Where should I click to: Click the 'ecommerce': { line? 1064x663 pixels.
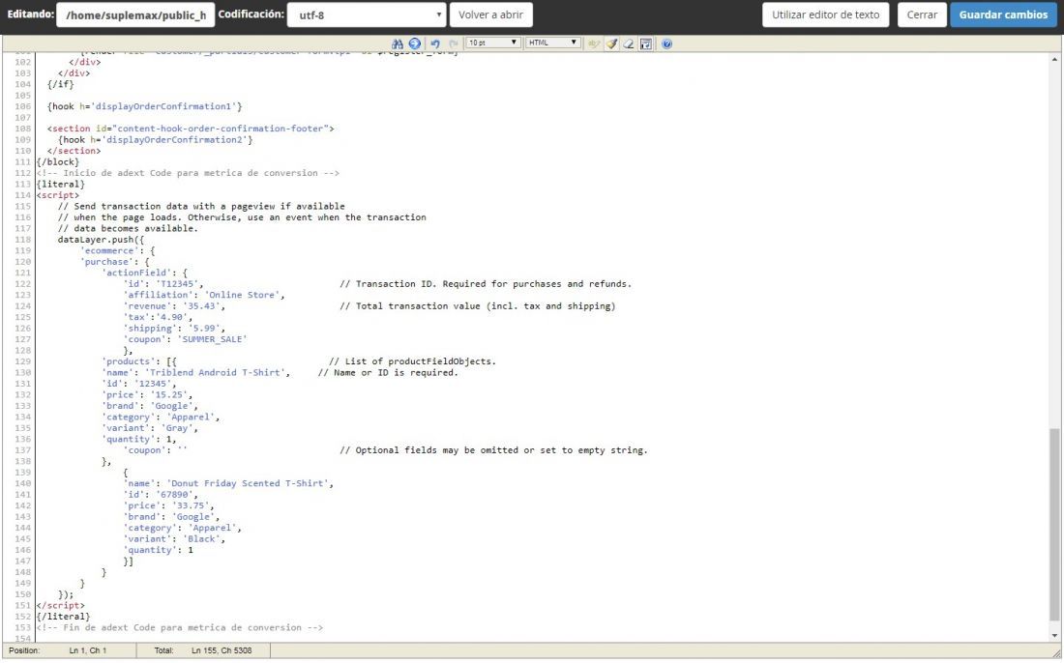117,251
